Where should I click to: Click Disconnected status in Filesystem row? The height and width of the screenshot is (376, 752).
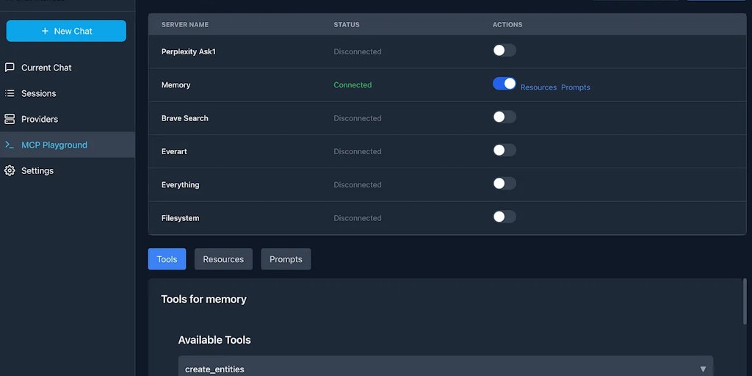click(x=358, y=217)
